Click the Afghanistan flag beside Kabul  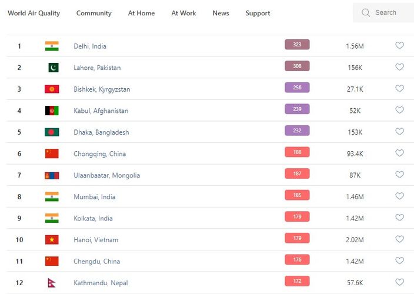click(x=52, y=111)
